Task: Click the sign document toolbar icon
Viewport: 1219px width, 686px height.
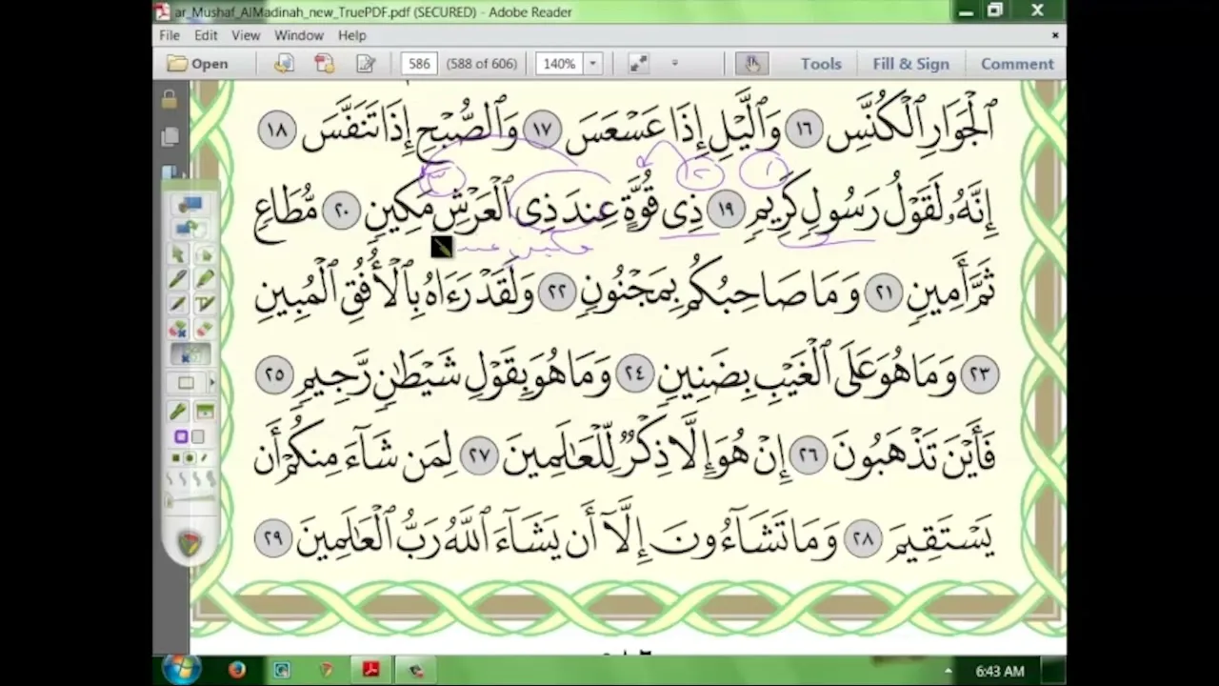Action: (x=366, y=64)
